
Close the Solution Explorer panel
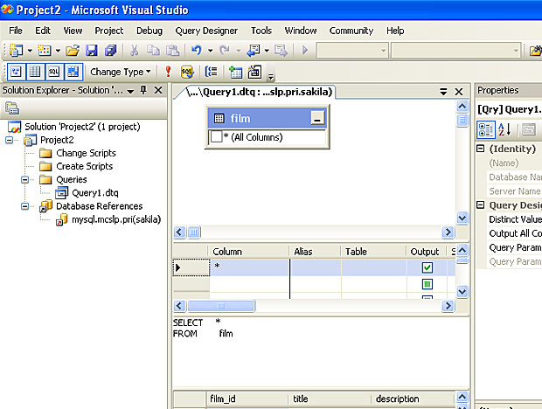158,90
